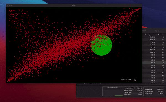Select the row showing 105,4 MB memory
This screenshot has width=166, height=102.
tap(154, 50)
